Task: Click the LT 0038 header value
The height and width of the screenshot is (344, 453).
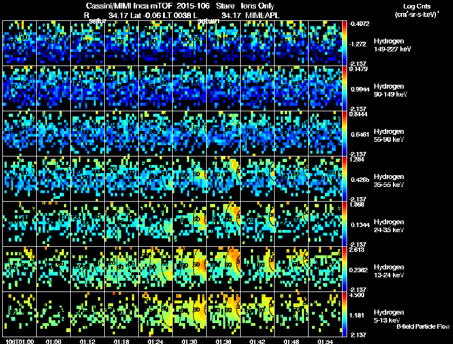Action: coord(179,15)
